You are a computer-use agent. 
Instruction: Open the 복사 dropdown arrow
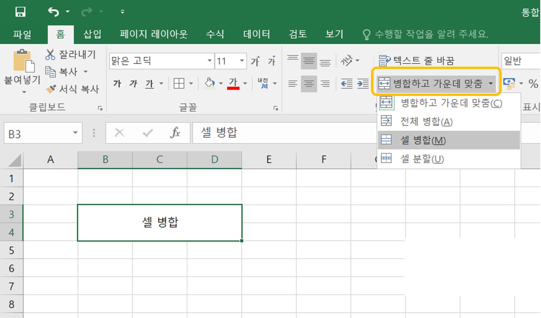tap(85, 72)
